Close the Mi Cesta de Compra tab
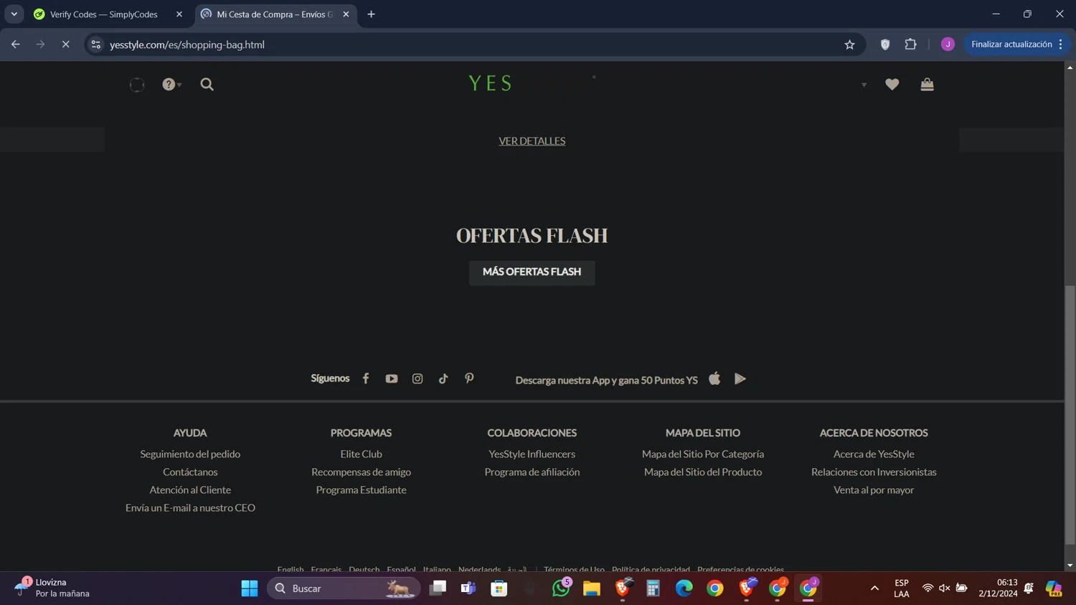The height and width of the screenshot is (605, 1076). [x=346, y=14]
